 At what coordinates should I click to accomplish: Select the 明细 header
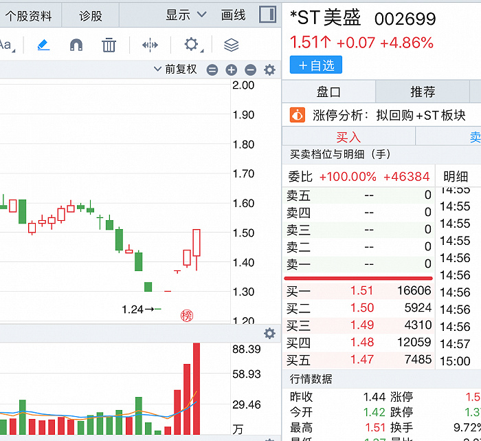(x=456, y=176)
